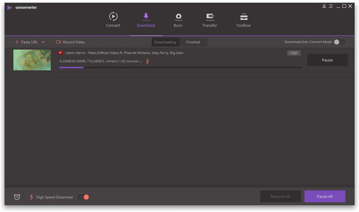Click the uniconverter logo icon
Screen dimensions: 359x212
pyautogui.click(x=9, y=8)
